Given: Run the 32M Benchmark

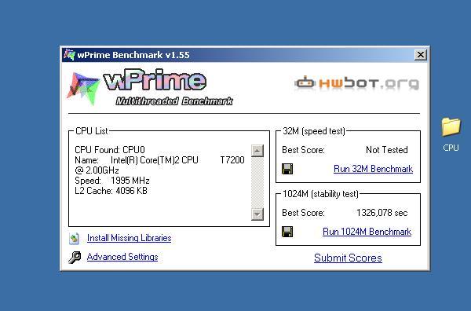Looking at the screenshot, I should point(373,169).
